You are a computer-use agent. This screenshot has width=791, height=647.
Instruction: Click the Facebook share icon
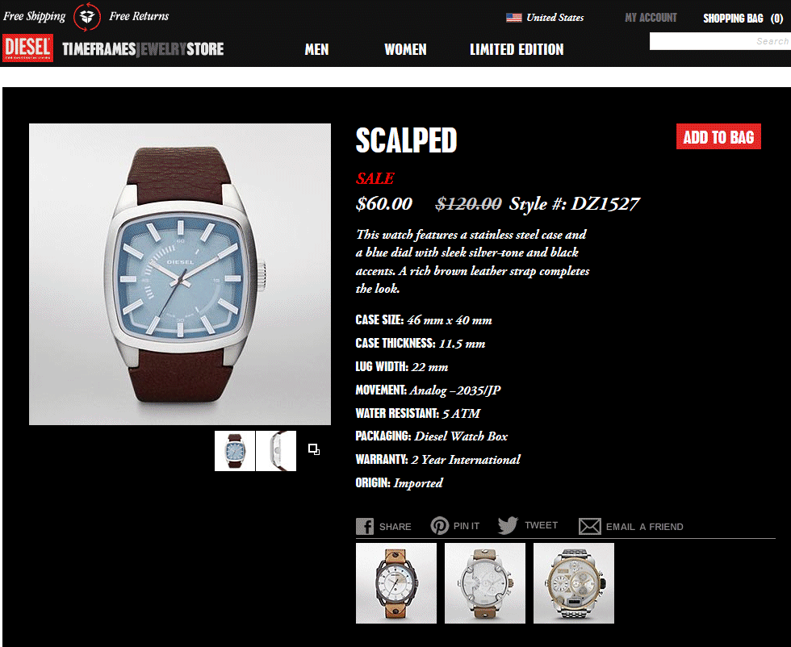coord(365,526)
